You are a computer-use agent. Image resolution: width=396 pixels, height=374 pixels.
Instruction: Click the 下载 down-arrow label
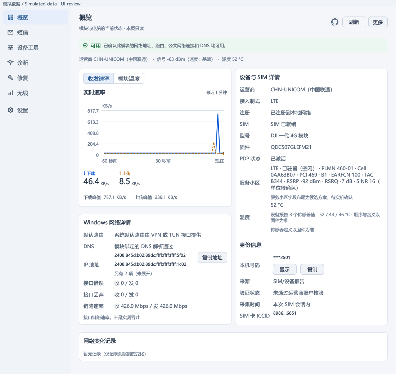coord(89,173)
